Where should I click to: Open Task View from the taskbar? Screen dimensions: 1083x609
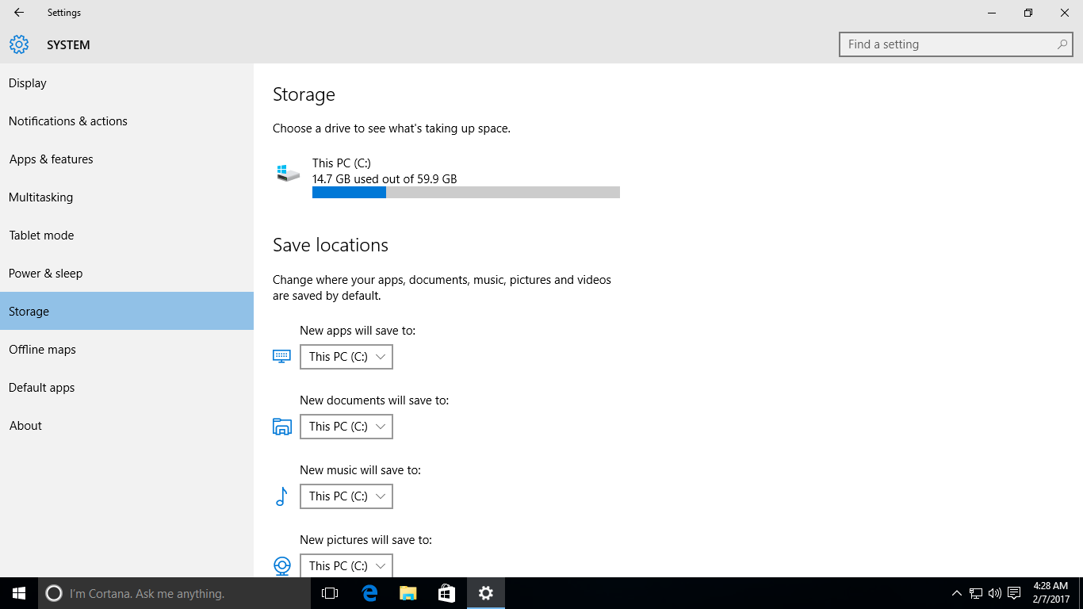point(330,593)
